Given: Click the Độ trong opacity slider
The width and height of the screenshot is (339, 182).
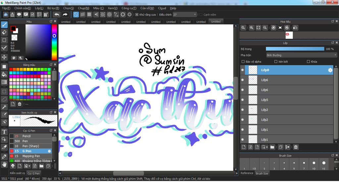Looking at the screenshot, I should 295,49.
